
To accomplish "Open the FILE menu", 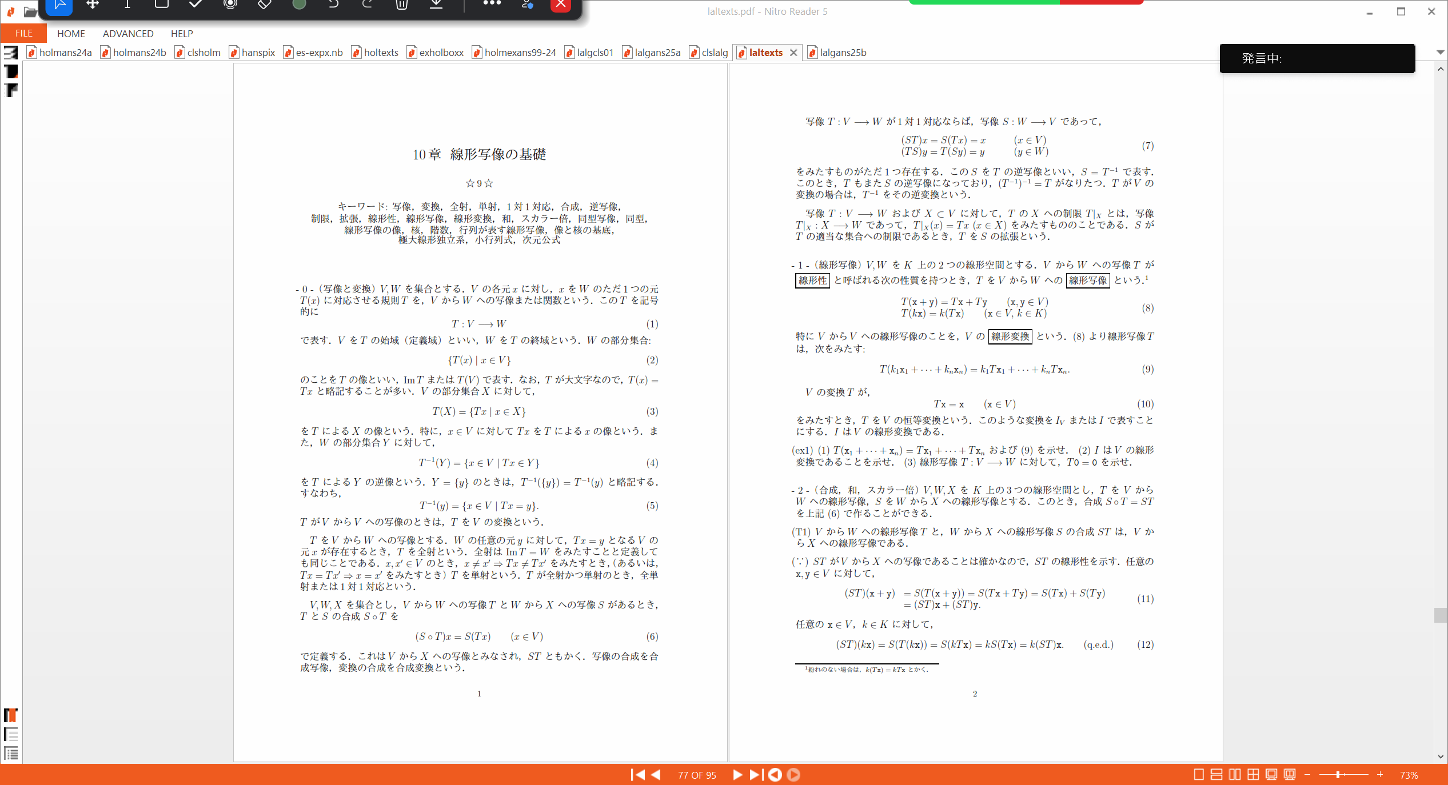I will (23, 33).
